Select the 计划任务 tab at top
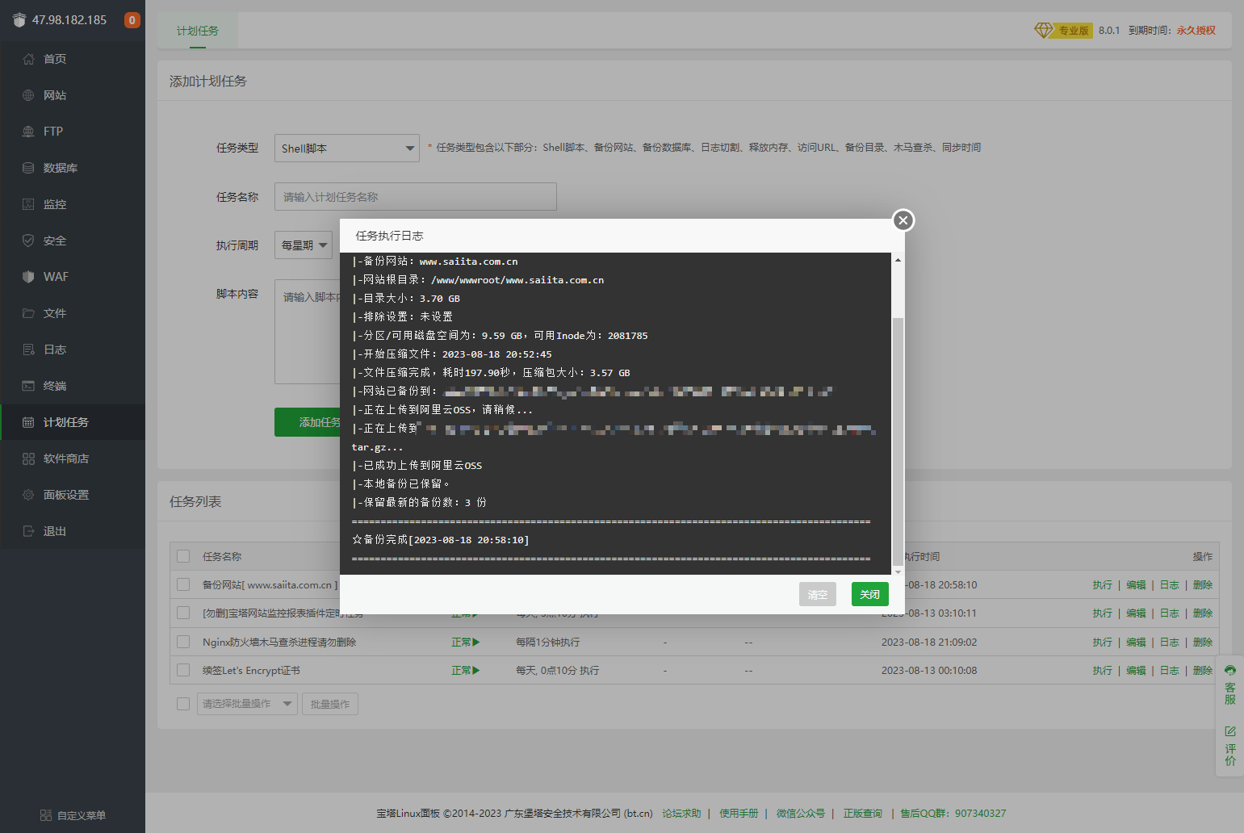 (198, 31)
